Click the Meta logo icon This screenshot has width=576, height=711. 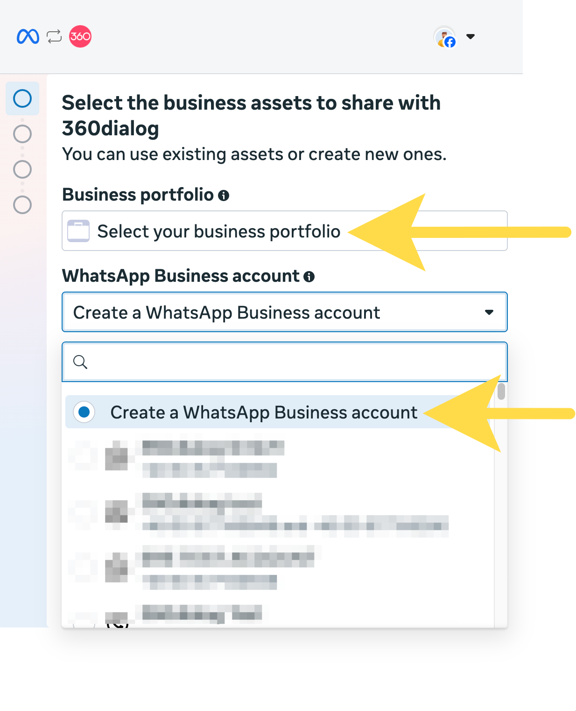28,36
